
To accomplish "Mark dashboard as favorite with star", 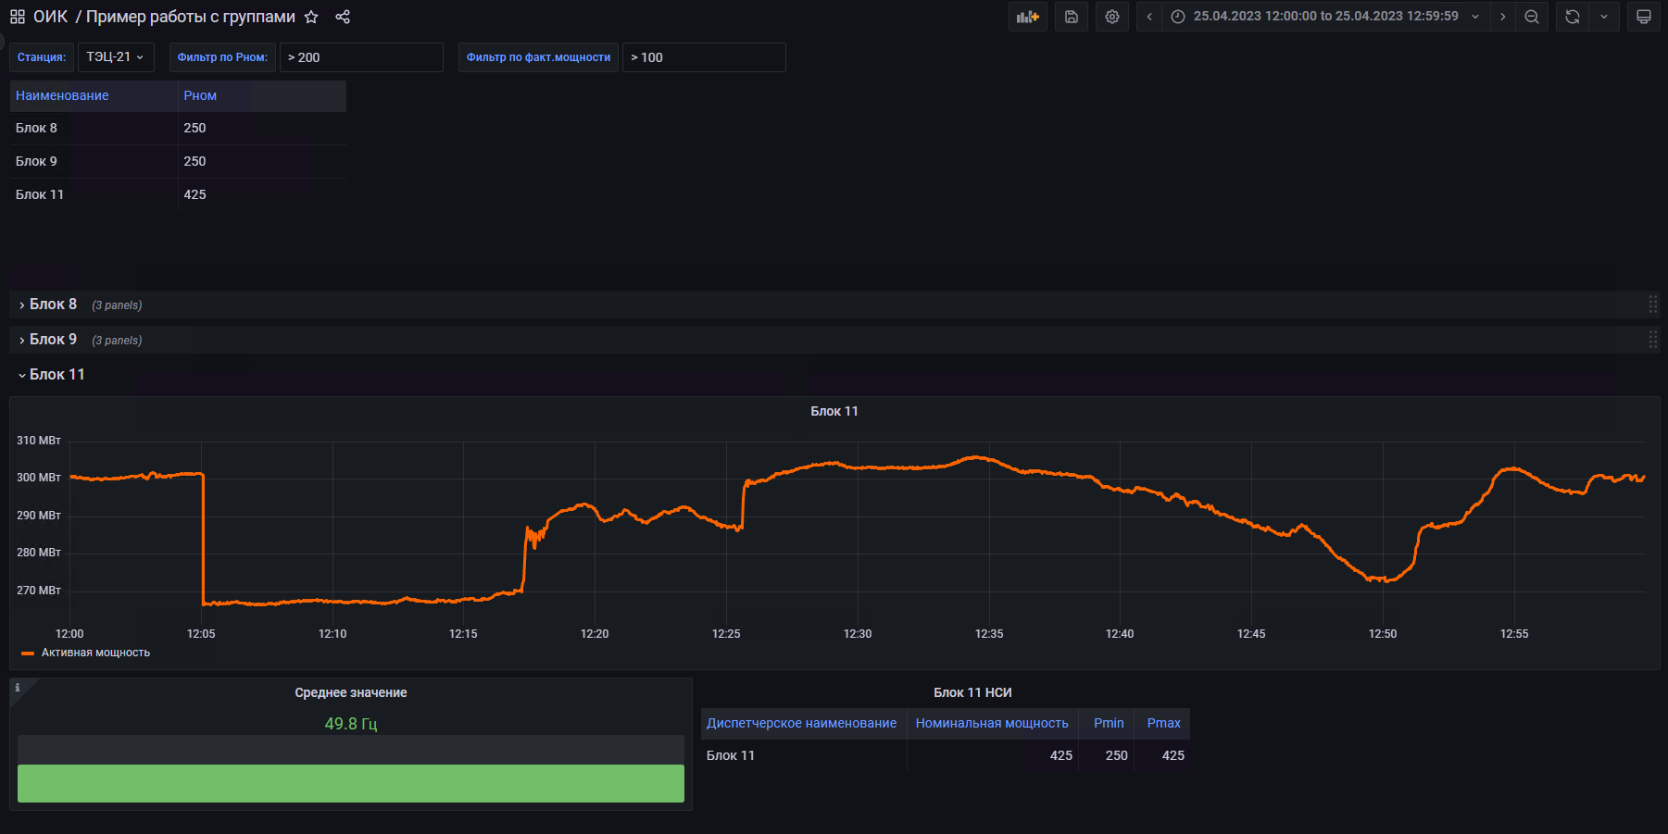I will pos(311,17).
